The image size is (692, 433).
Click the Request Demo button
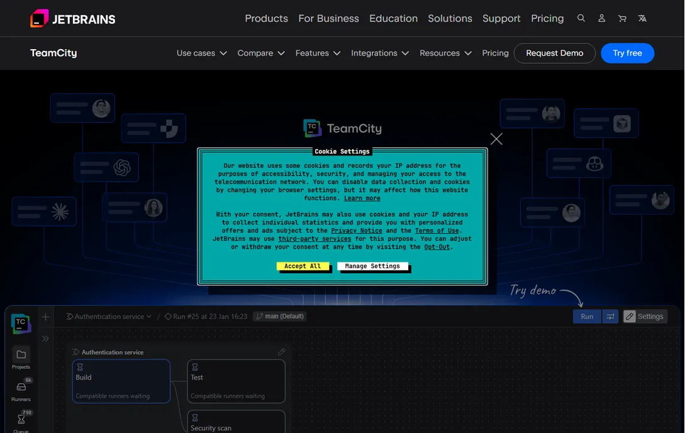point(554,53)
